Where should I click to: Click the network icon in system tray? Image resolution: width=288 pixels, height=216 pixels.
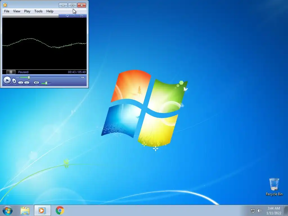253,211
